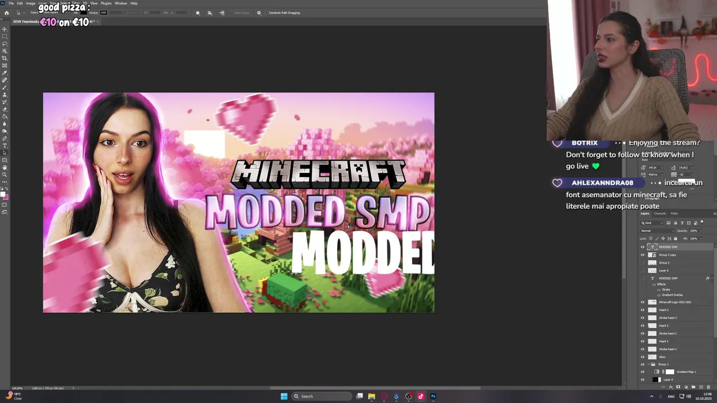
Task: Select the Lasso tool
Action: 4,43
